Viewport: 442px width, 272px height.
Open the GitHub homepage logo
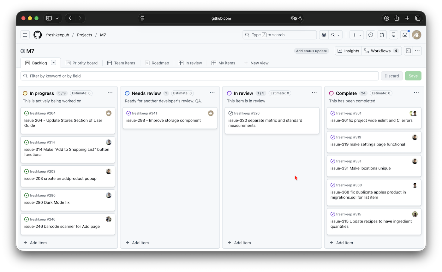click(x=38, y=35)
